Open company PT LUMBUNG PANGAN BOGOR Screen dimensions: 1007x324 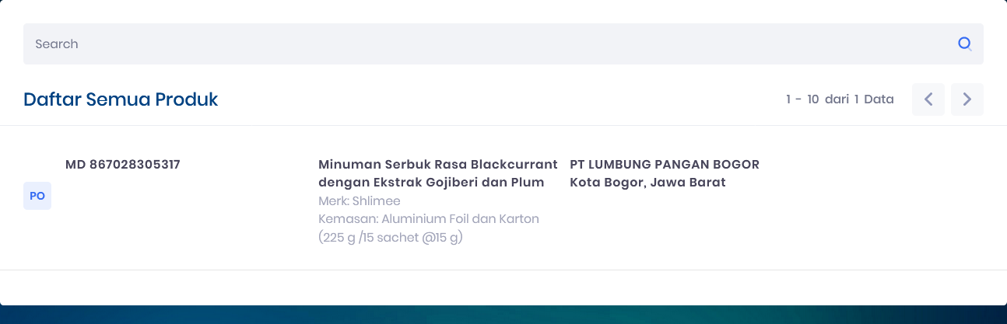(x=665, y=165)
